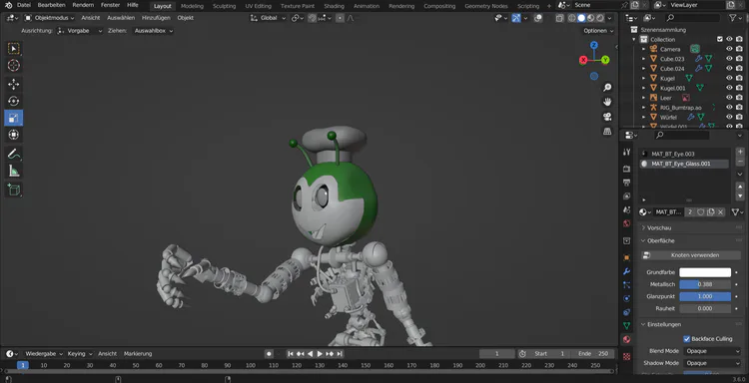The width and height of the screenshot is (749, 383).
Task: Hide Cube.023 in the viewport
Action: point(729,59)
